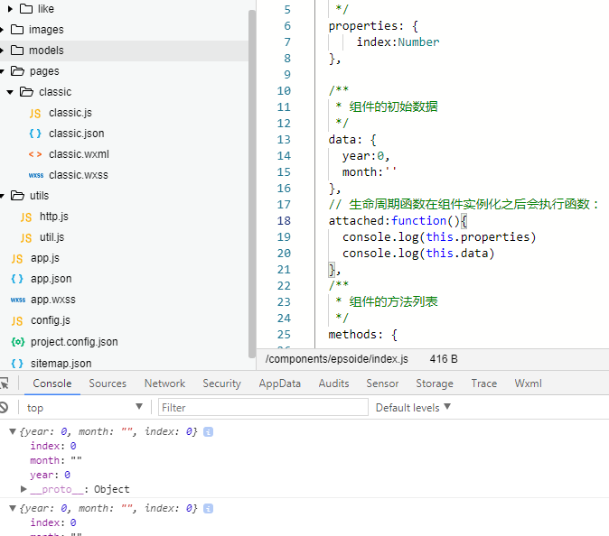Open app.json configuration file
The width and height of the screenshot is (609, 536).
tap(52, 279)
